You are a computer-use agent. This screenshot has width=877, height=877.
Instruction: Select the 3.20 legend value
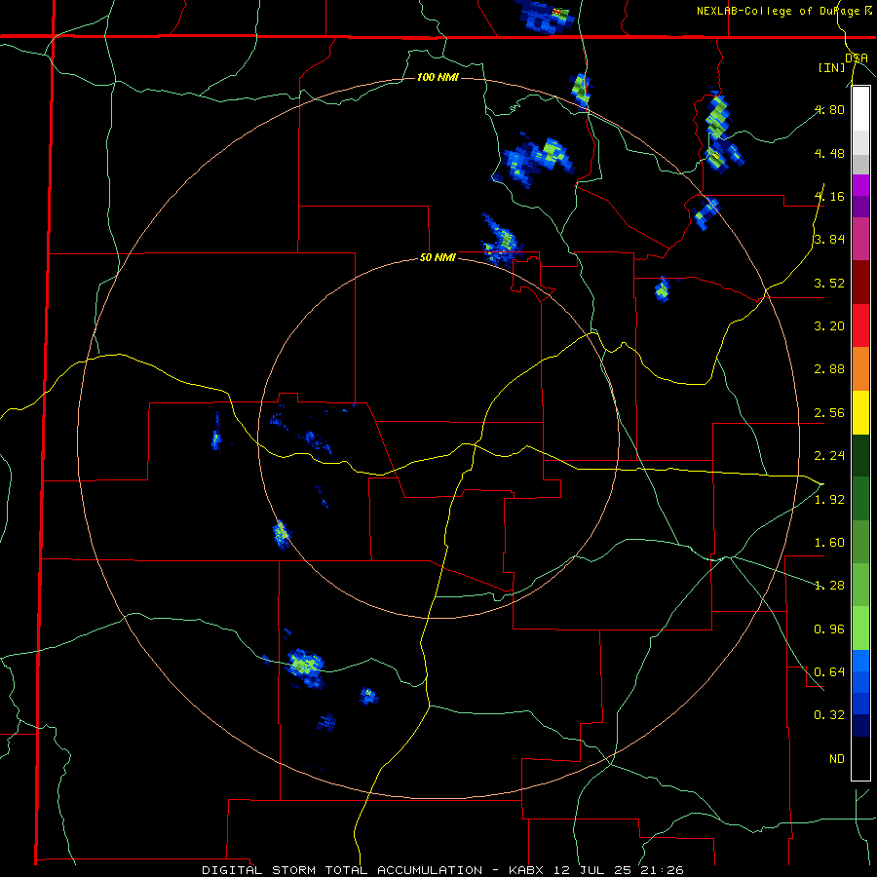point(829,326)
